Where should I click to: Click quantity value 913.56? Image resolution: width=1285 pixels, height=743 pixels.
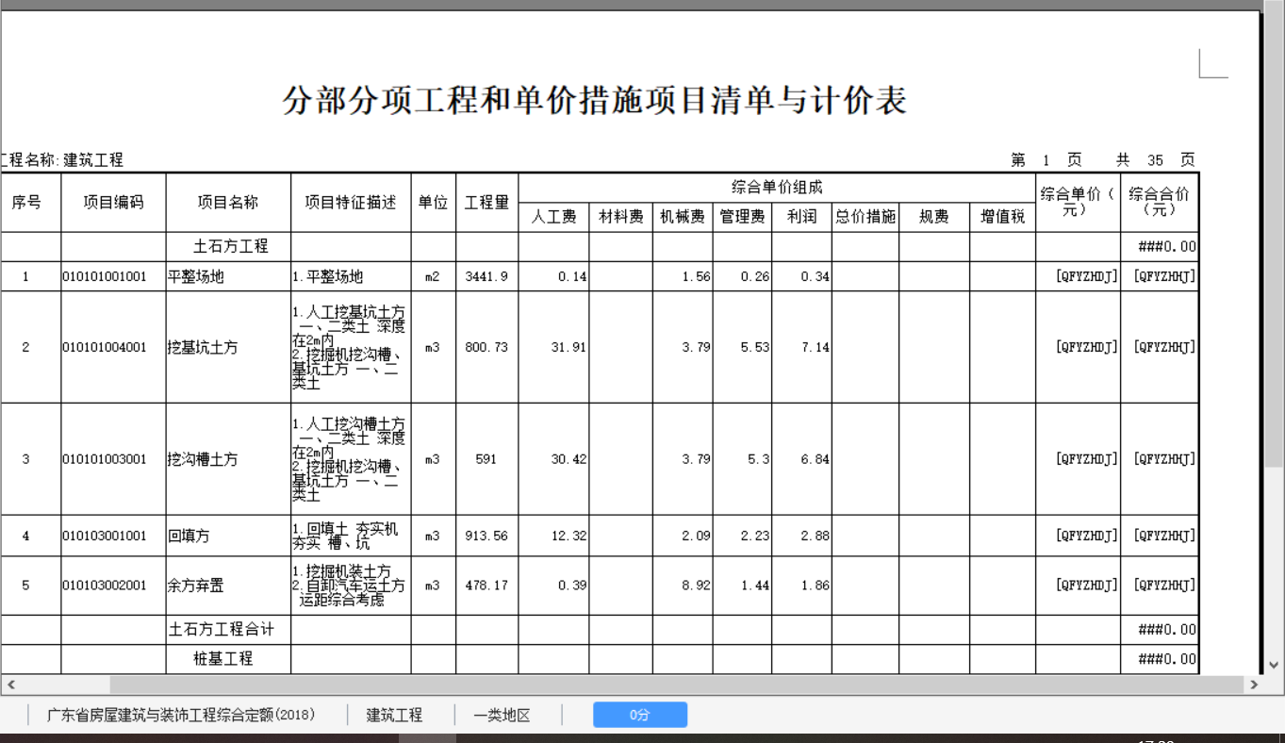[486, 536]
